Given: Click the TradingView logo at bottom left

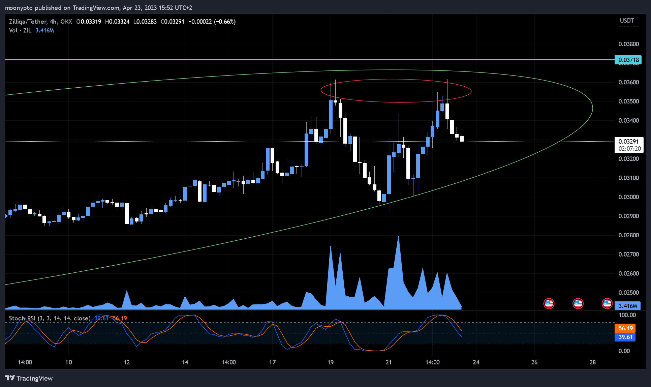Looking at the screenshot, I should 29,378.
